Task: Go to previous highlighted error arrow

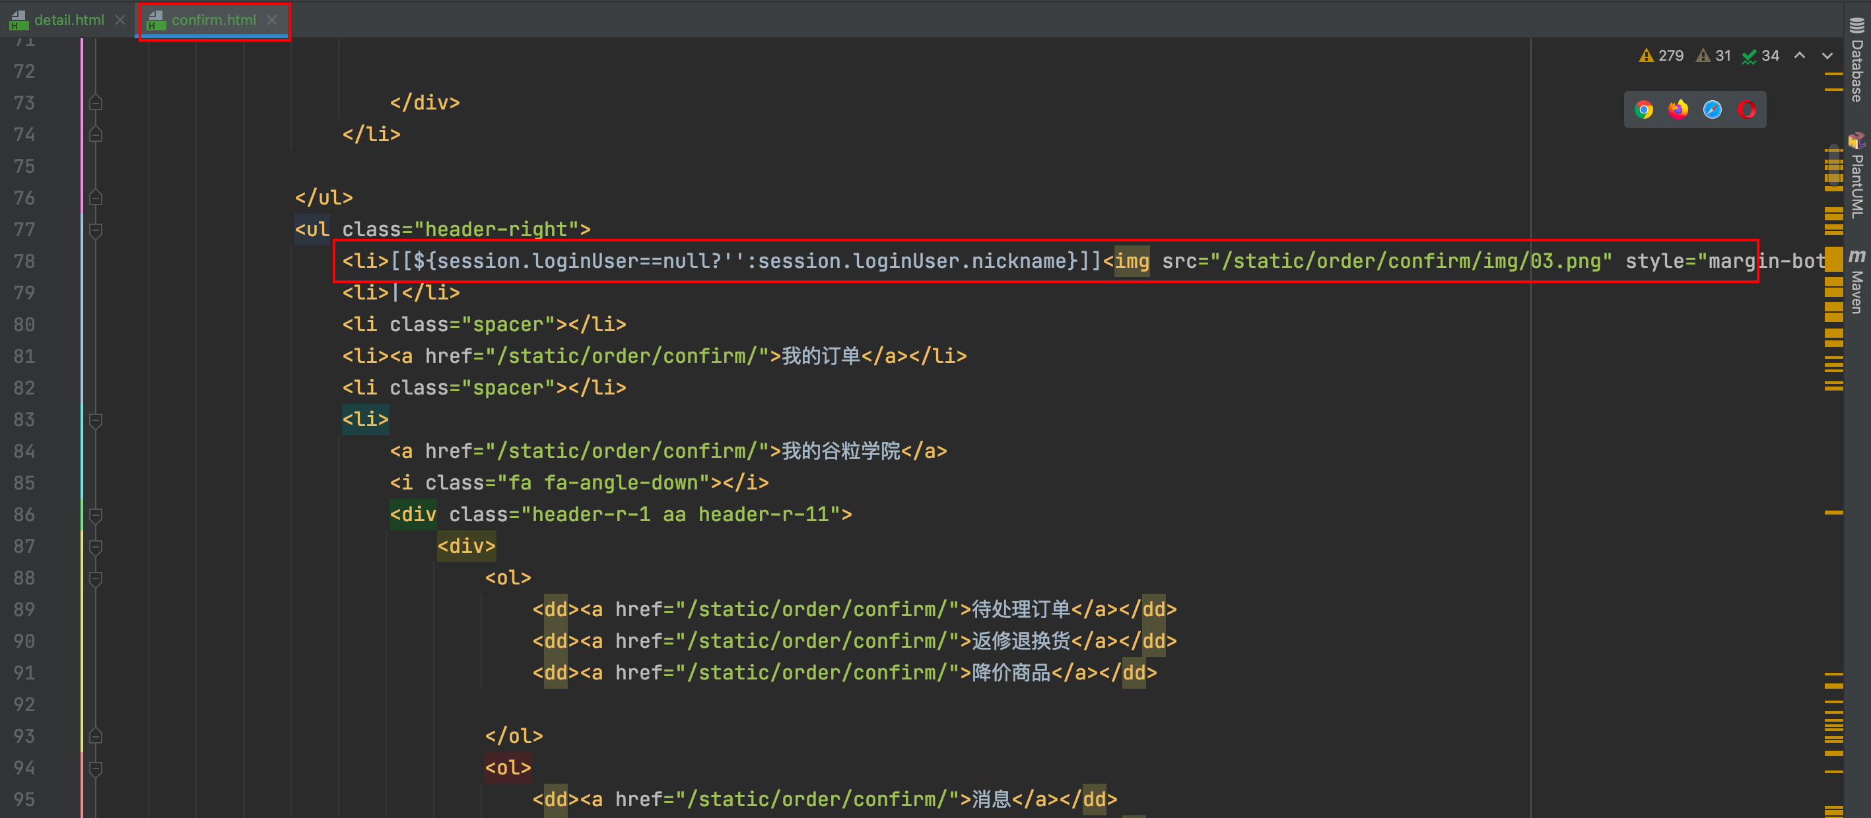Action: pyautogui.click(x=1800, y=56)
